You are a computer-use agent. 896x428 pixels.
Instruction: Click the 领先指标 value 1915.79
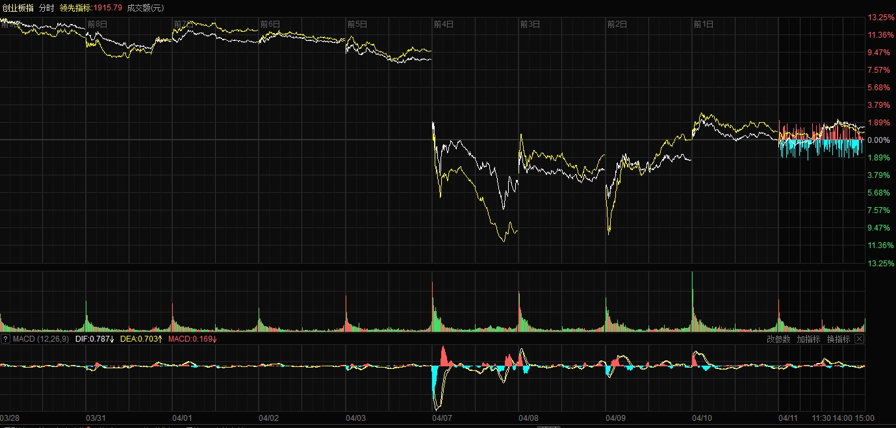[90, 8]
